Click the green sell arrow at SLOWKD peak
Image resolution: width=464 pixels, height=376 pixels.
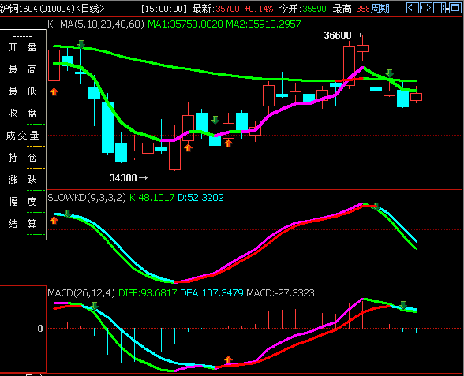click(x=376, y=207)
